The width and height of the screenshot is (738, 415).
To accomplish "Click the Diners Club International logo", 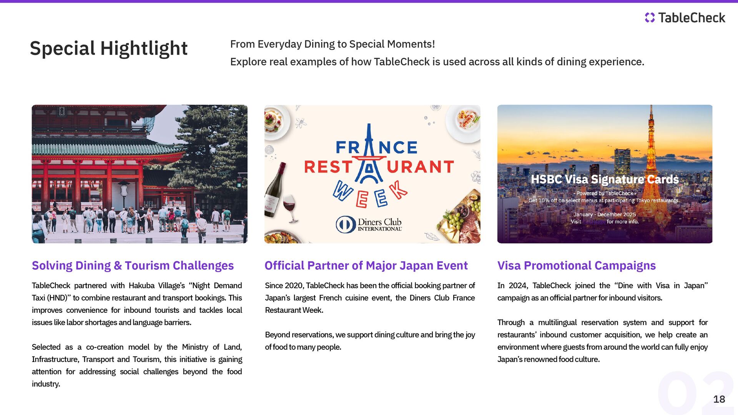I will click(369, 224).
